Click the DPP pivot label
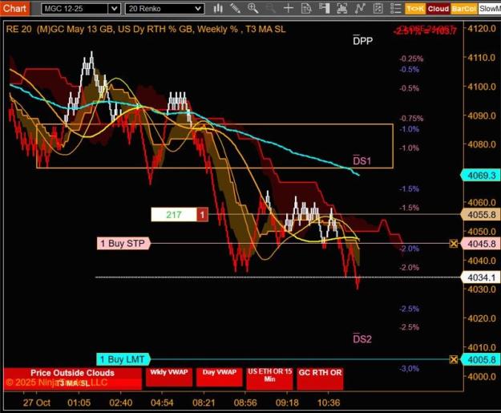501x413 pixels. tap(362, 41)
